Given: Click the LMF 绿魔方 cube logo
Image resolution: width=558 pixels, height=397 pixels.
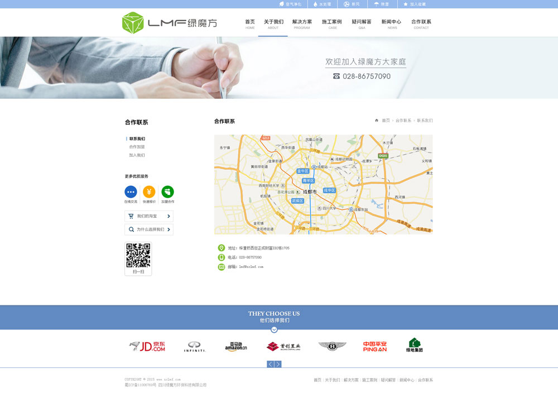Looking at the screenshot, I should pos(133,23).
